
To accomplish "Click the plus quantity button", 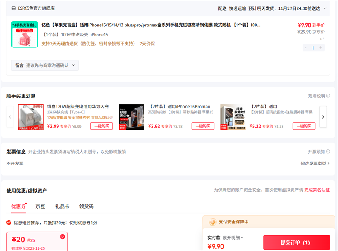I will coord(321,48).
